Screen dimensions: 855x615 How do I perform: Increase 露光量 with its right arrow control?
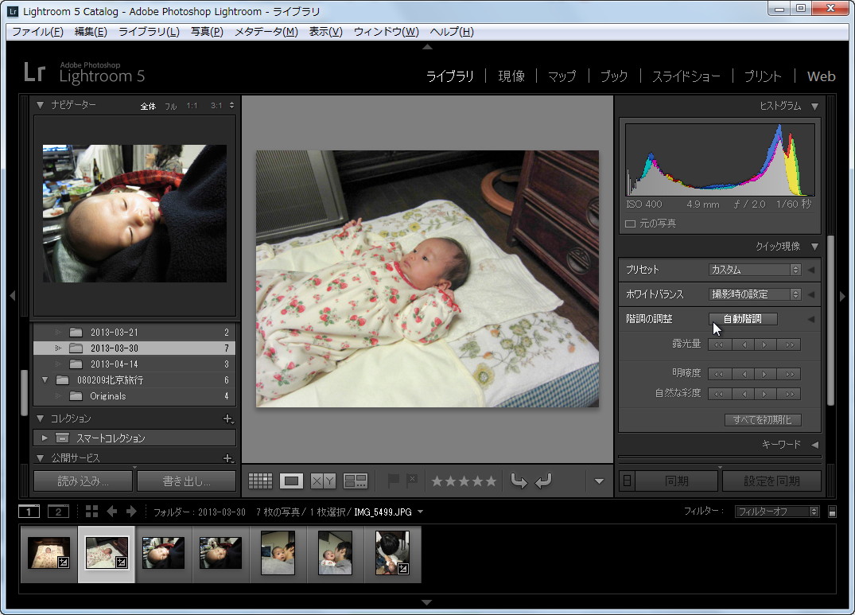point(765,344)
